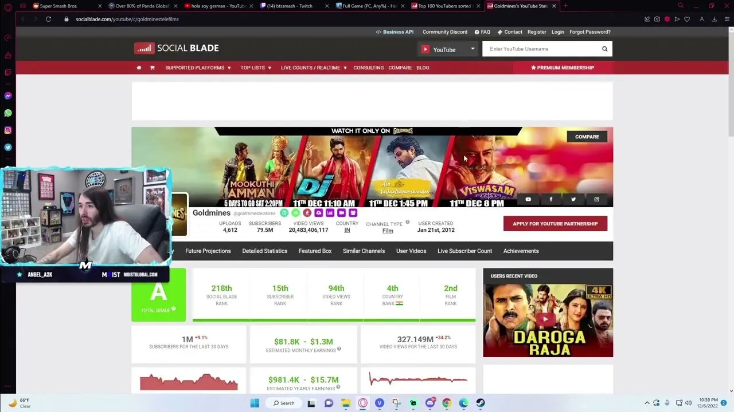The width and height of the screenshot is (734, 412).
Task: Open FAQ link
Action: coord(482,32)
